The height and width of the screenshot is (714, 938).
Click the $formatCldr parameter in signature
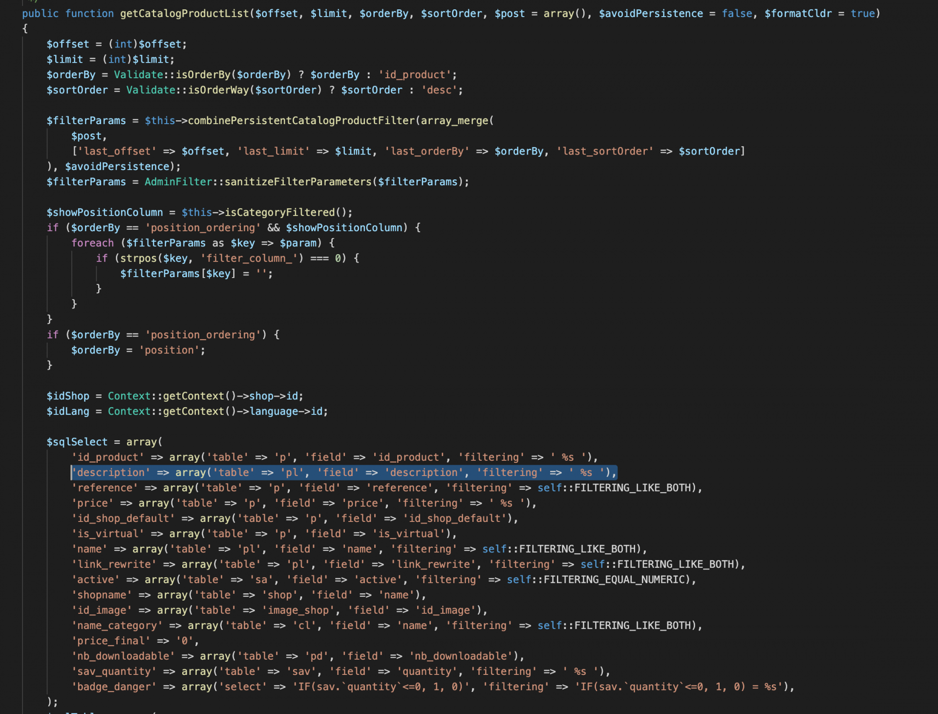798,14
